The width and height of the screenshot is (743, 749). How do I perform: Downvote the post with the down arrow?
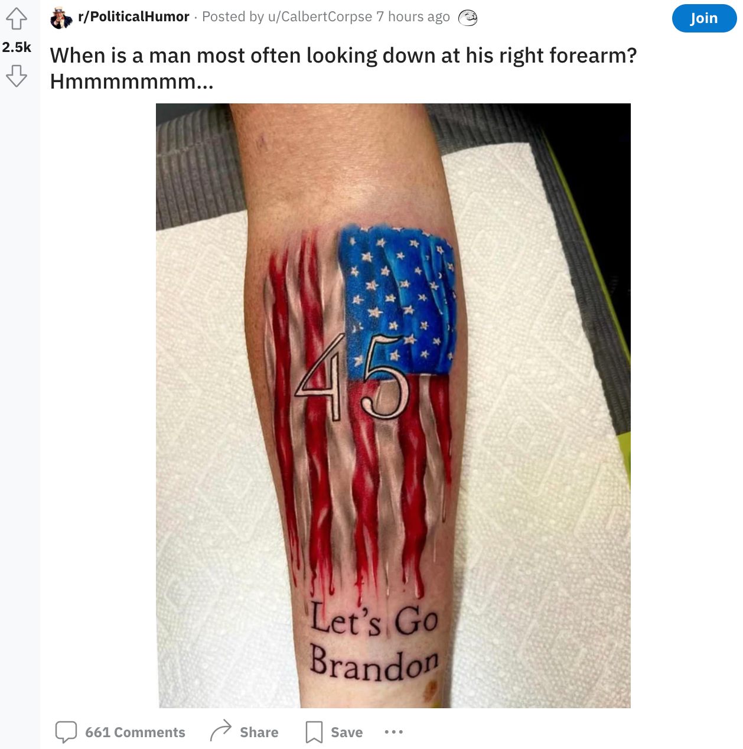(17, 76)
